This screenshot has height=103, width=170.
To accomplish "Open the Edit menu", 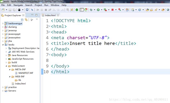I will coord(9,5).
